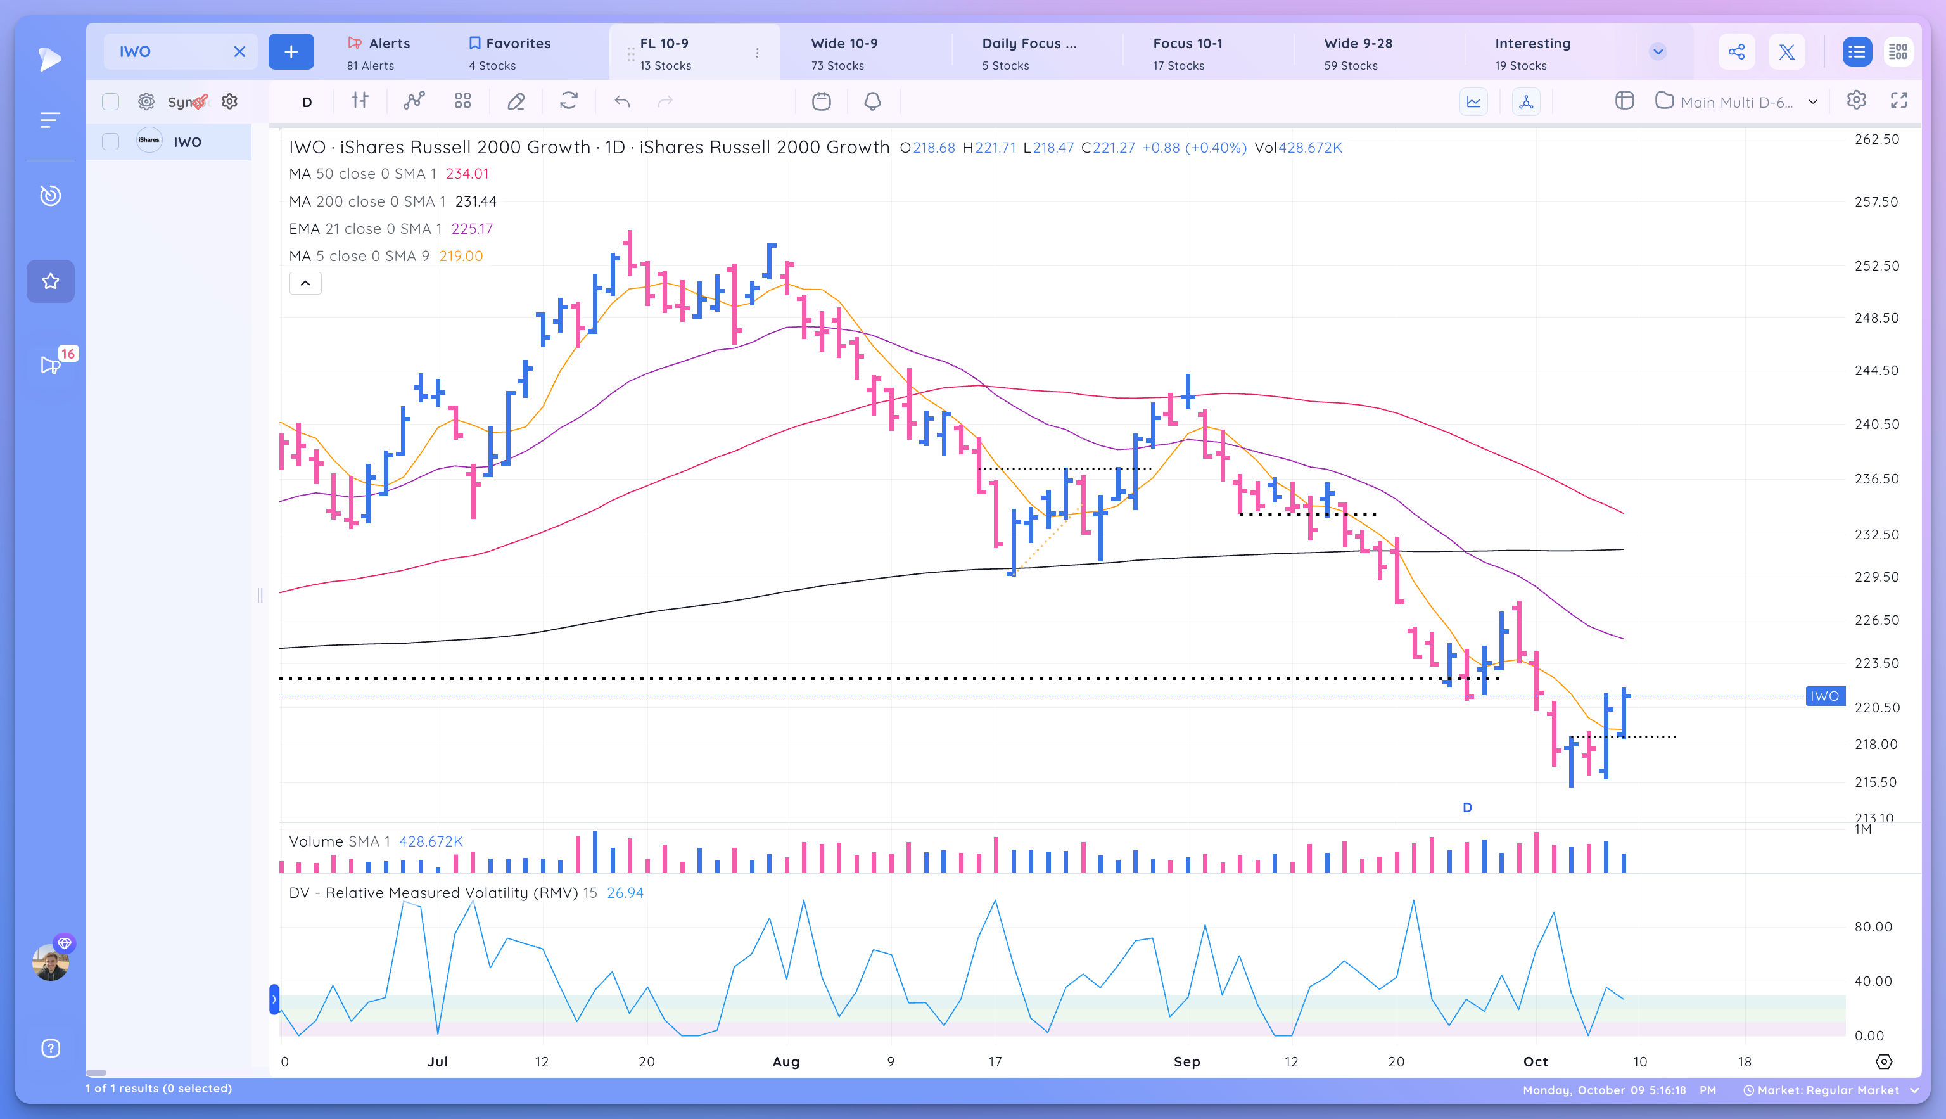The image size is (1946, 1119).
Task: Switch to grid table view layout
Action: coord(1898,51)
